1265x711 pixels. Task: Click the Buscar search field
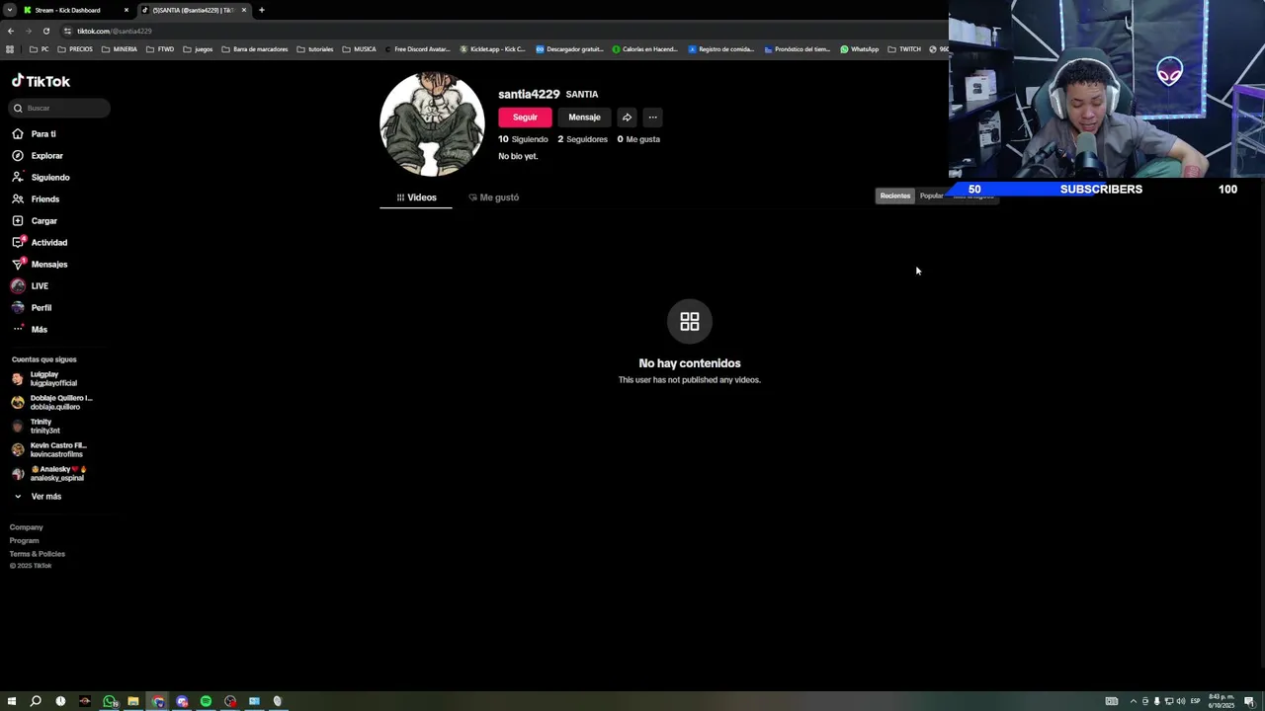(60, 108)
